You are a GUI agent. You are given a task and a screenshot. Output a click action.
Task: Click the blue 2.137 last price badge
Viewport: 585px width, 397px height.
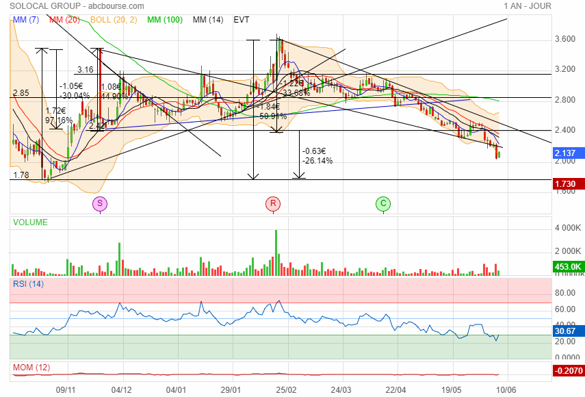[x=568, y=153]
